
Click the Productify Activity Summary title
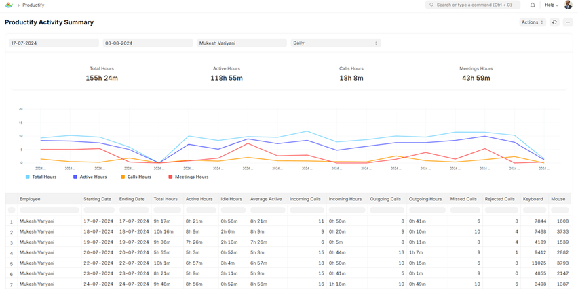click(49, 22)
